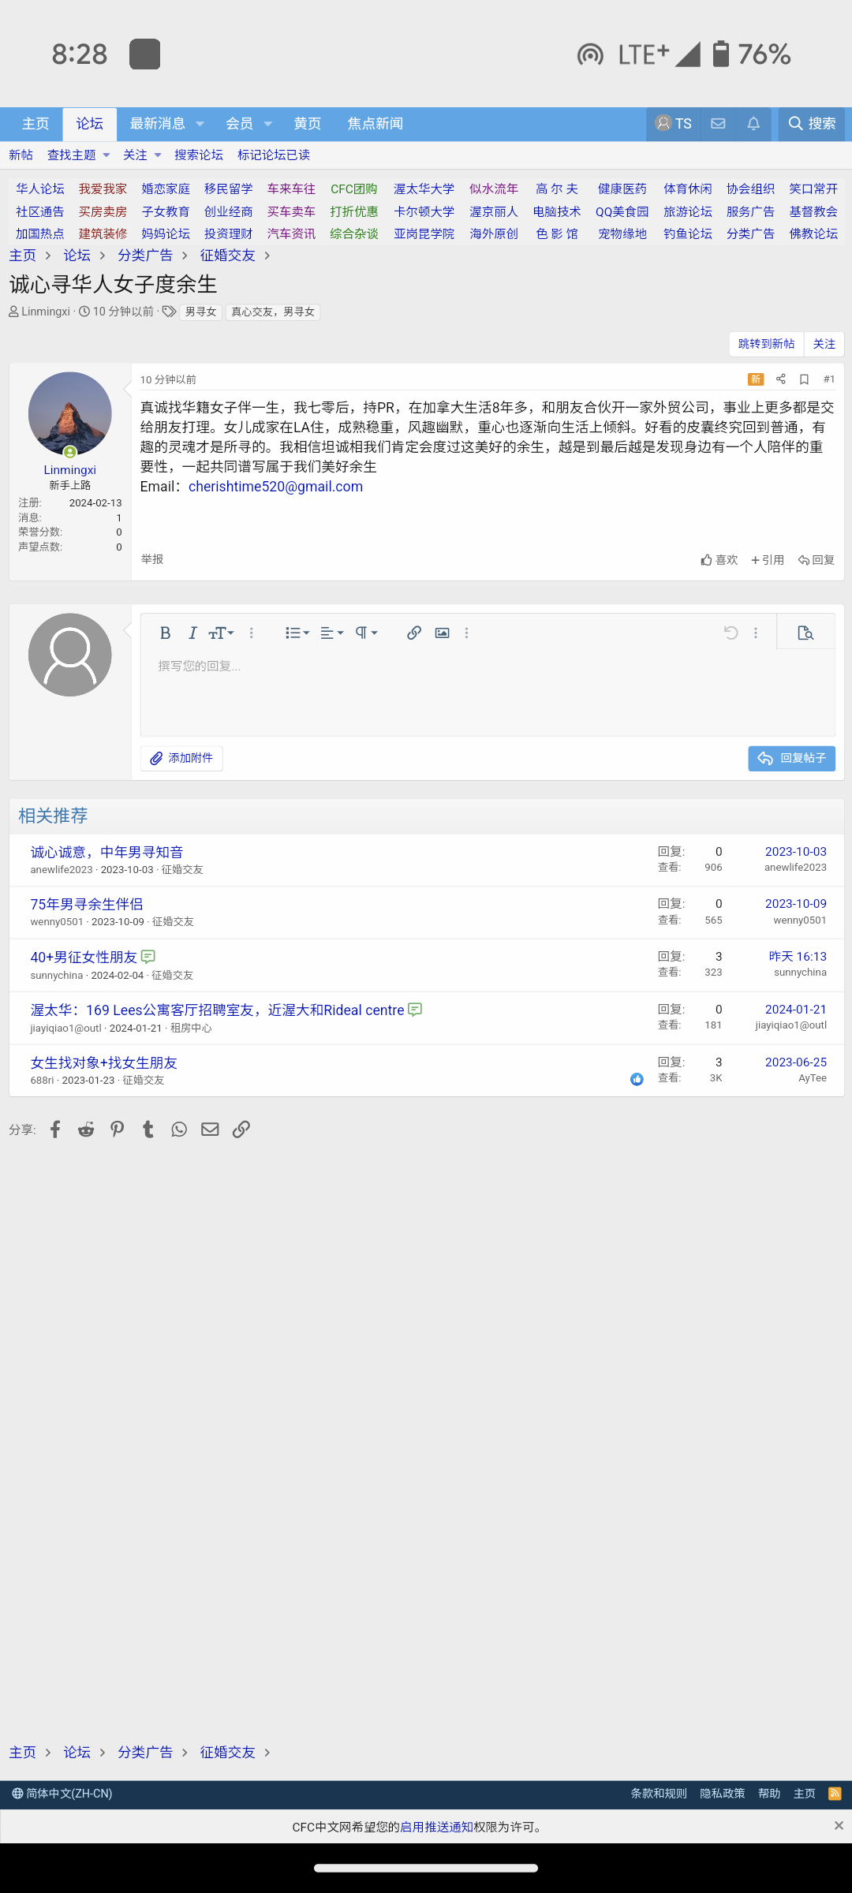Insert a link using the chain icon
The height and width of the screenshot is (1893, 852).
413,633
